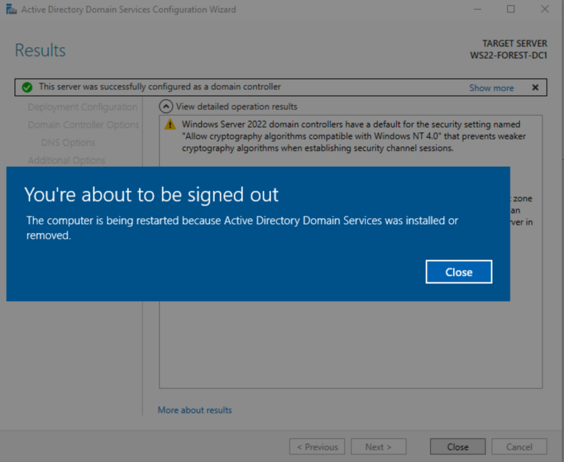Click the yellow warning triangle icon
Screen dimensions: 564x462
(170, 125)
